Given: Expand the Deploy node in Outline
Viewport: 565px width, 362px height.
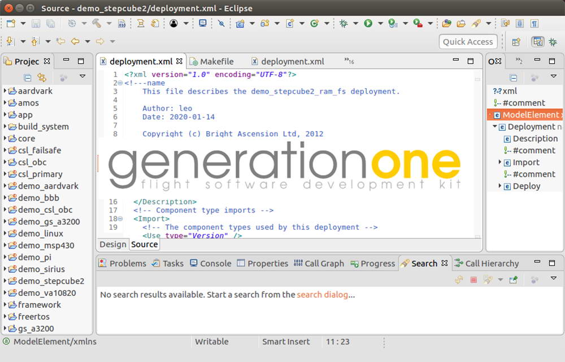Looking at the screenshot, I should 500,186.
